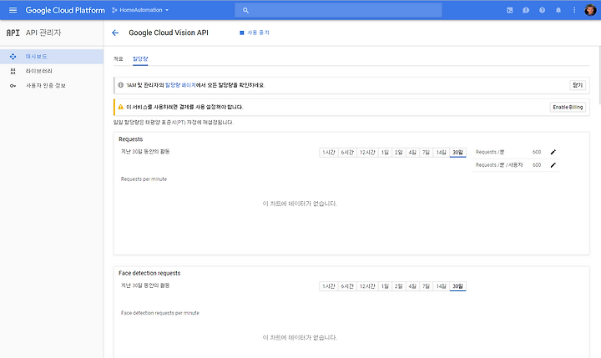601x358 pixels.
Task: Select 1시간 range in Requests chart
Action: point(329,153)
